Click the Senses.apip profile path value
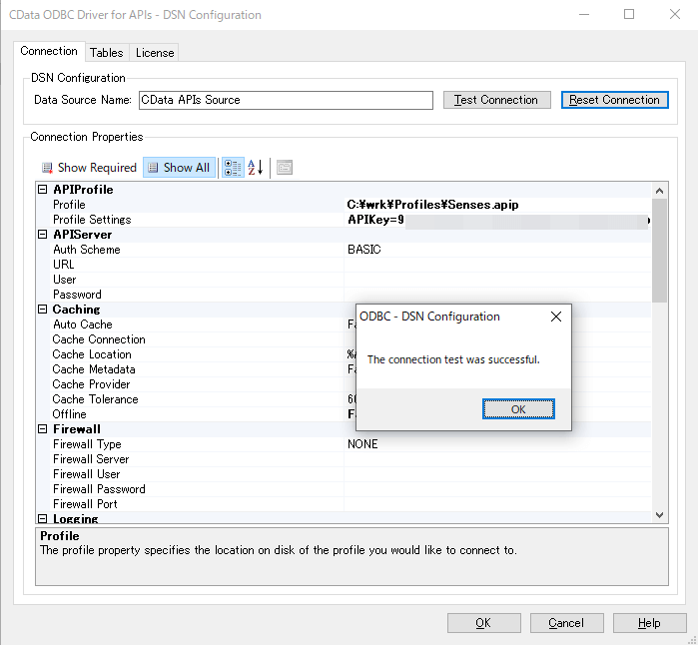This screenshot has width=698, height=645. point(432,205)
